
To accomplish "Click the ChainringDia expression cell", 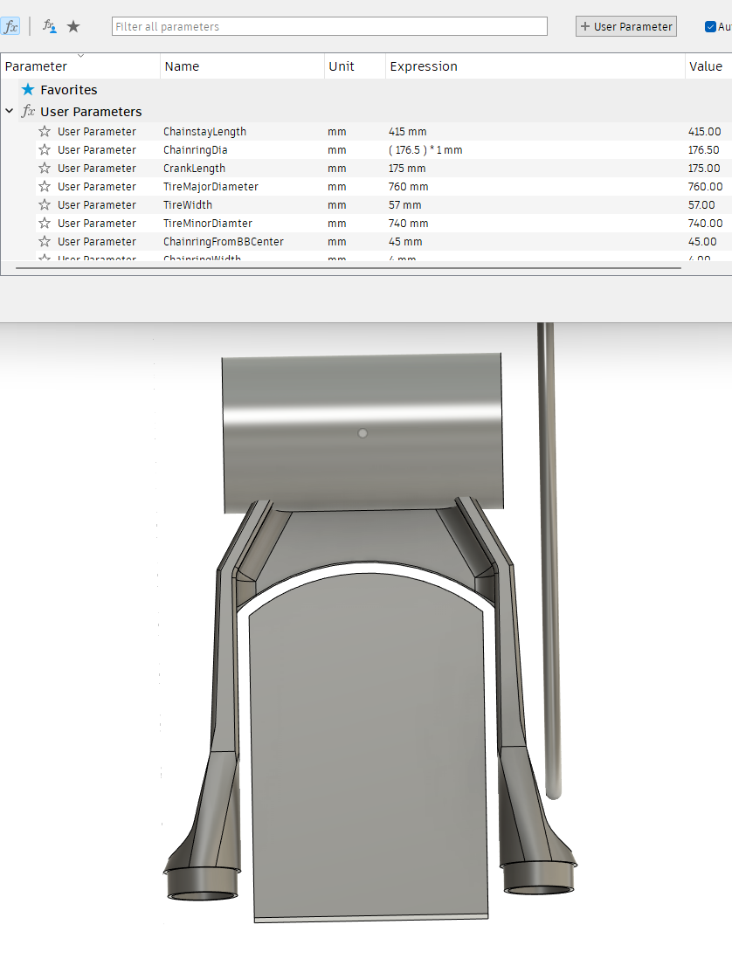I will click(x=425, y=150).
